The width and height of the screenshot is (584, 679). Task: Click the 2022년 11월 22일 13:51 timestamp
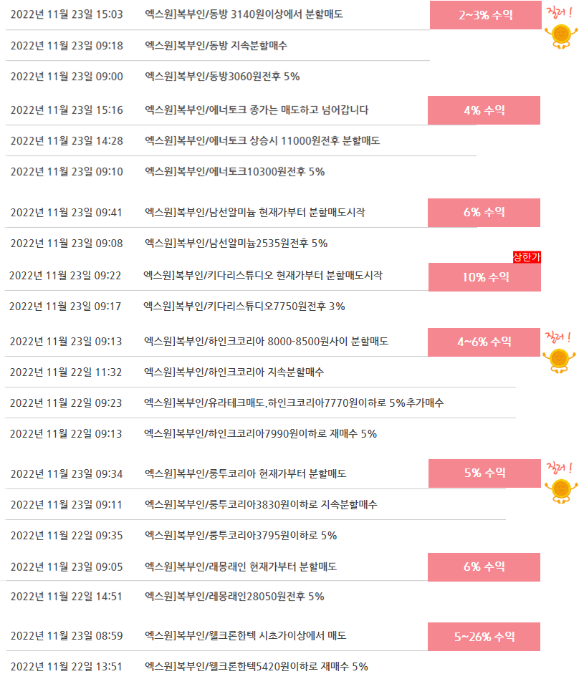[x=67, y=666]
